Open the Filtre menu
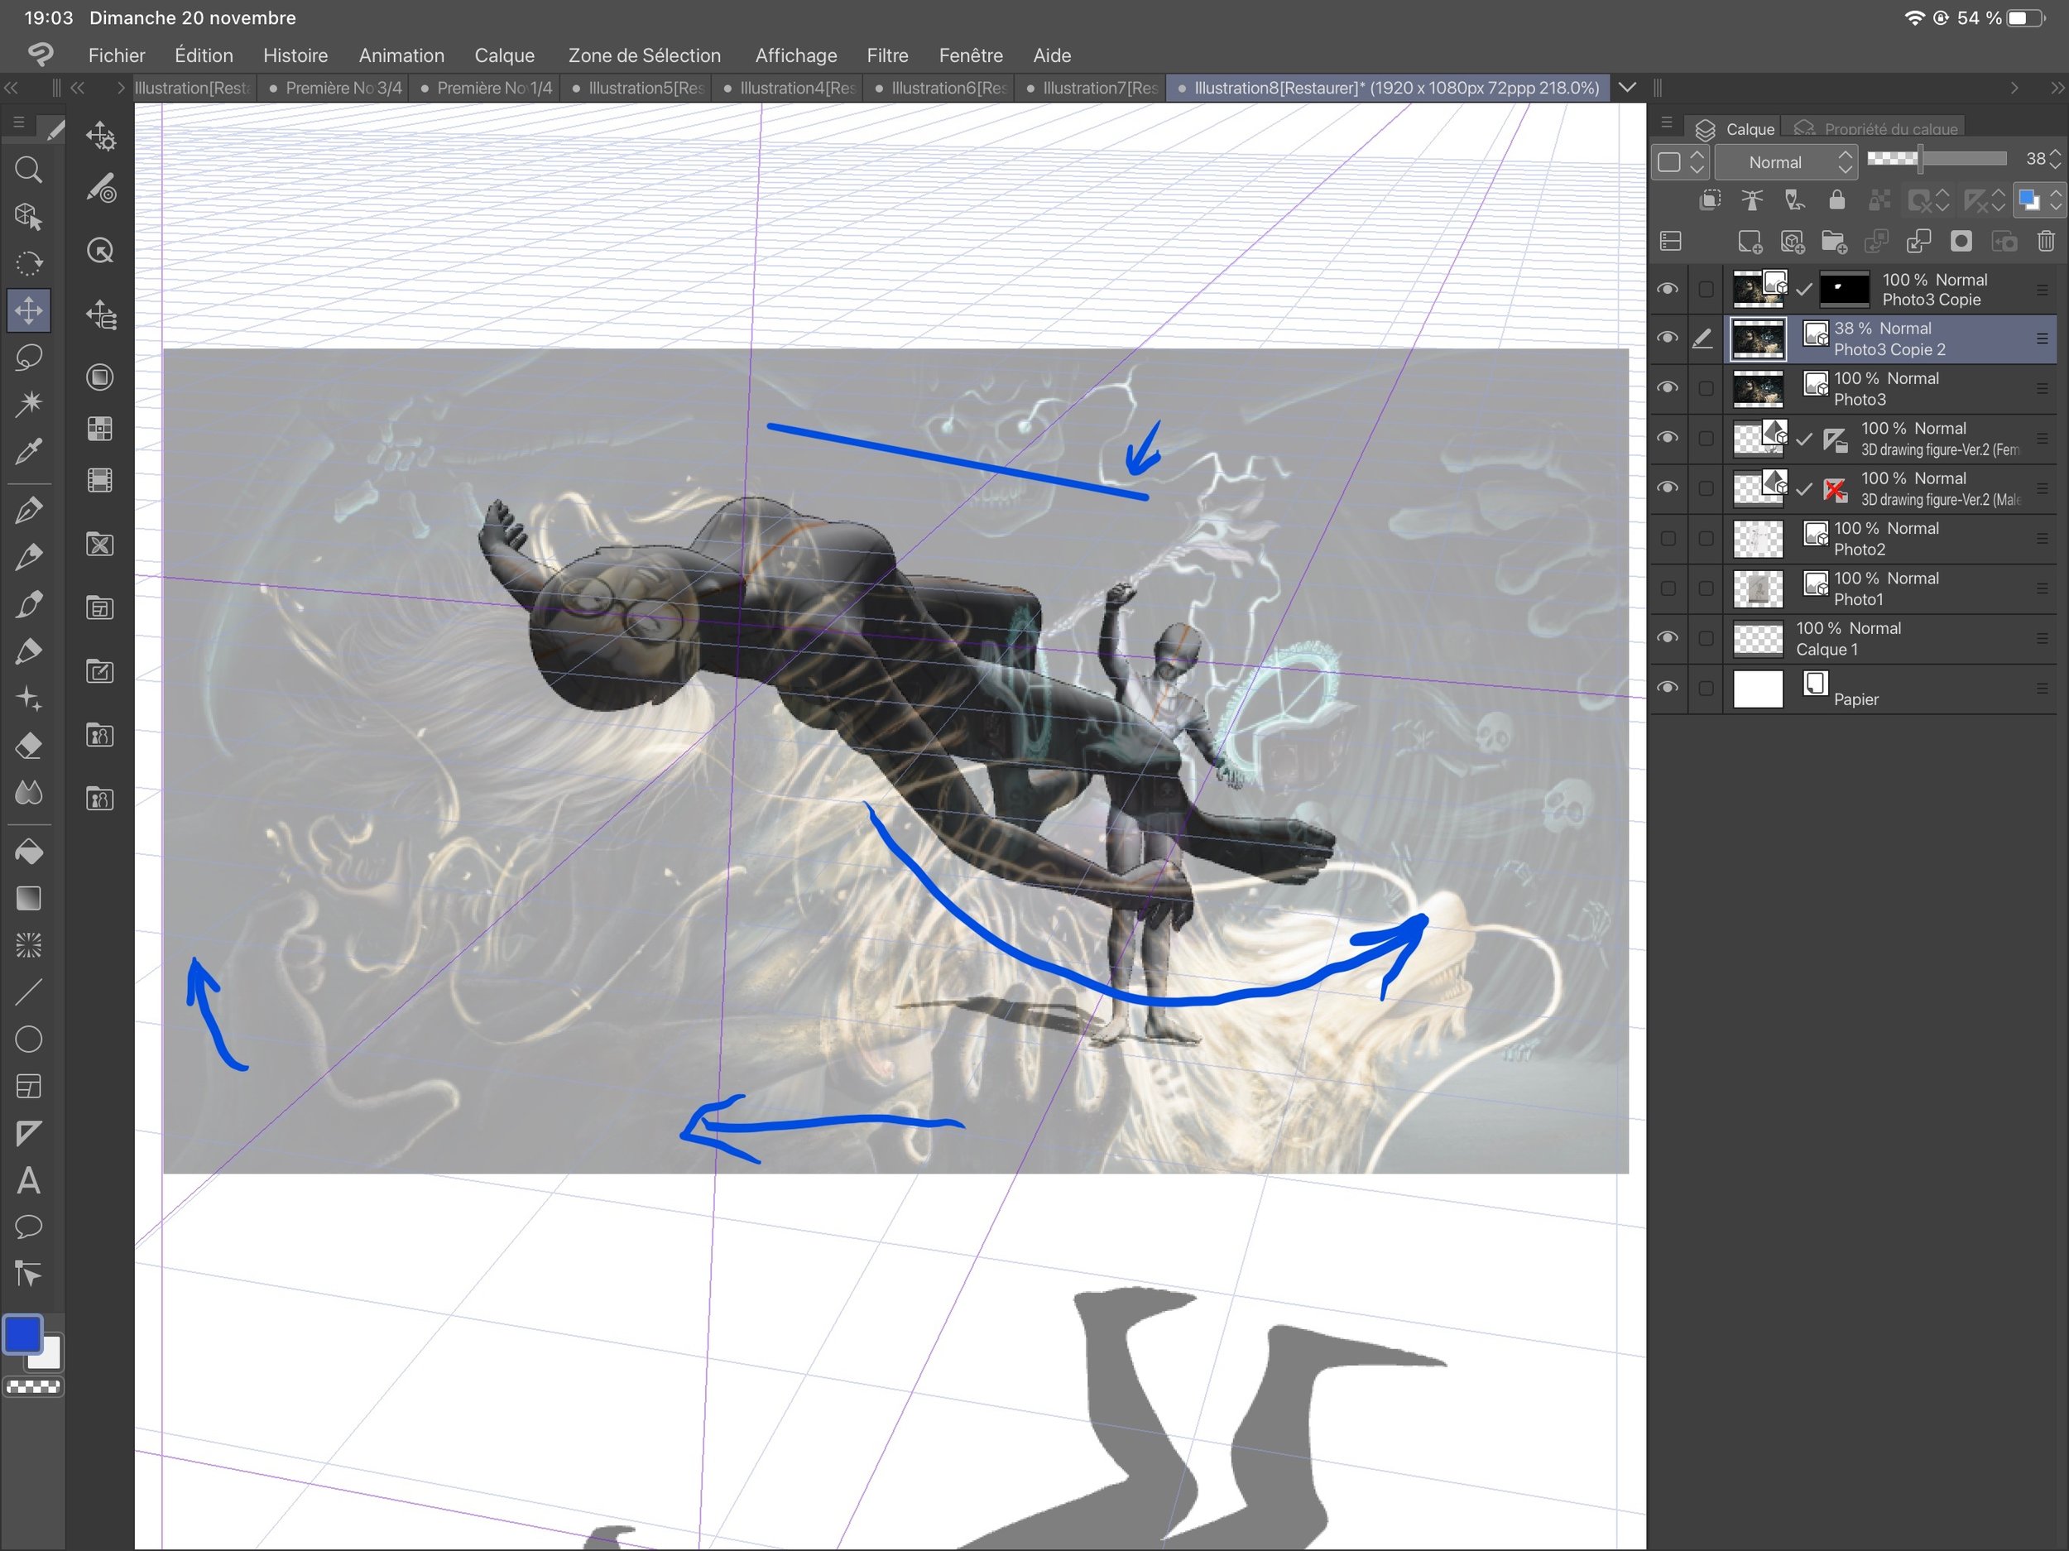Image resolution: width=2069 pixels, height=1551 pixels. 886,55
